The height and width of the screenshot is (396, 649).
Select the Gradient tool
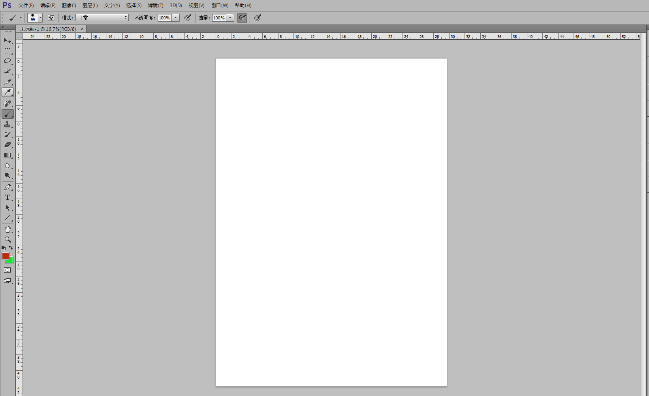click(x=8, y=155)
